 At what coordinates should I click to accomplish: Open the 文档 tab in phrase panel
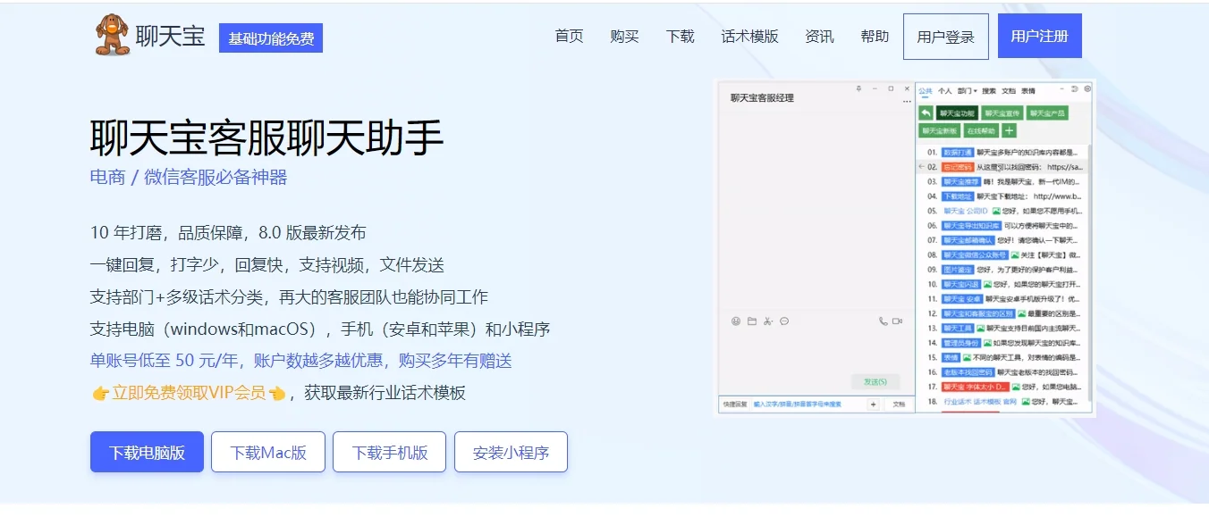pos(1009,91)
